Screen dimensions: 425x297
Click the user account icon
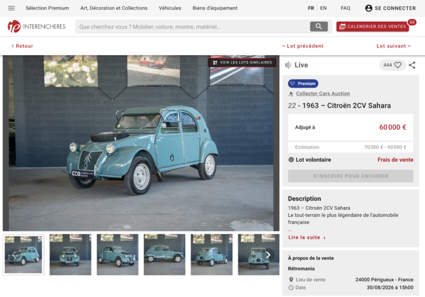click(x=369, y=8)
